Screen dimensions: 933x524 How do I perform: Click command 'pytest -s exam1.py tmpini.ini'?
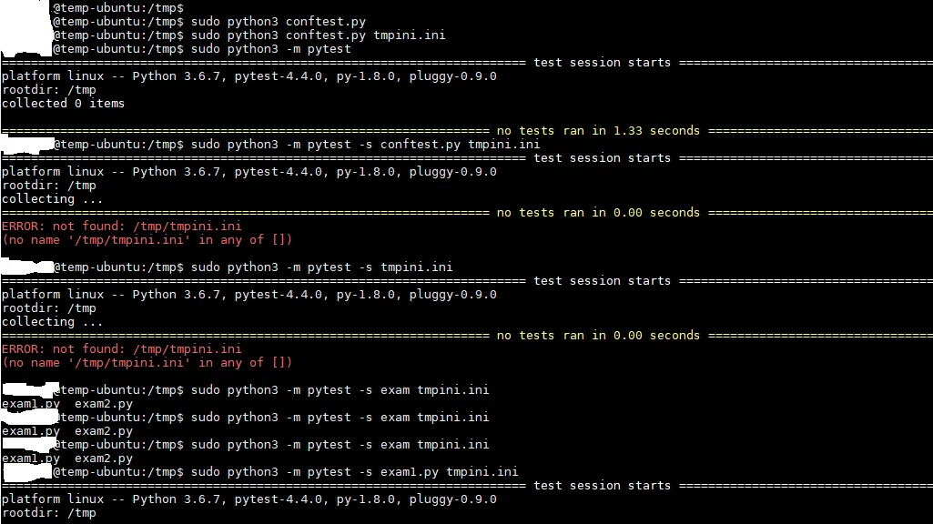[412, 471]
